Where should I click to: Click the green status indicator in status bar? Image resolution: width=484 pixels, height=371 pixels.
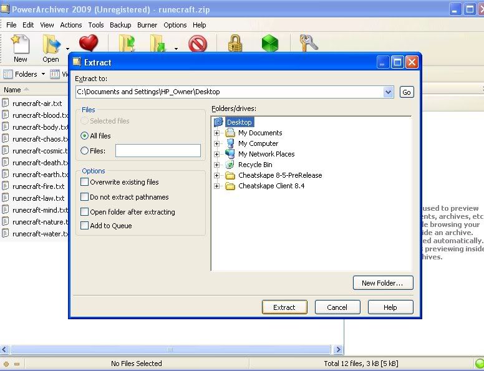[x=479, y=364]
